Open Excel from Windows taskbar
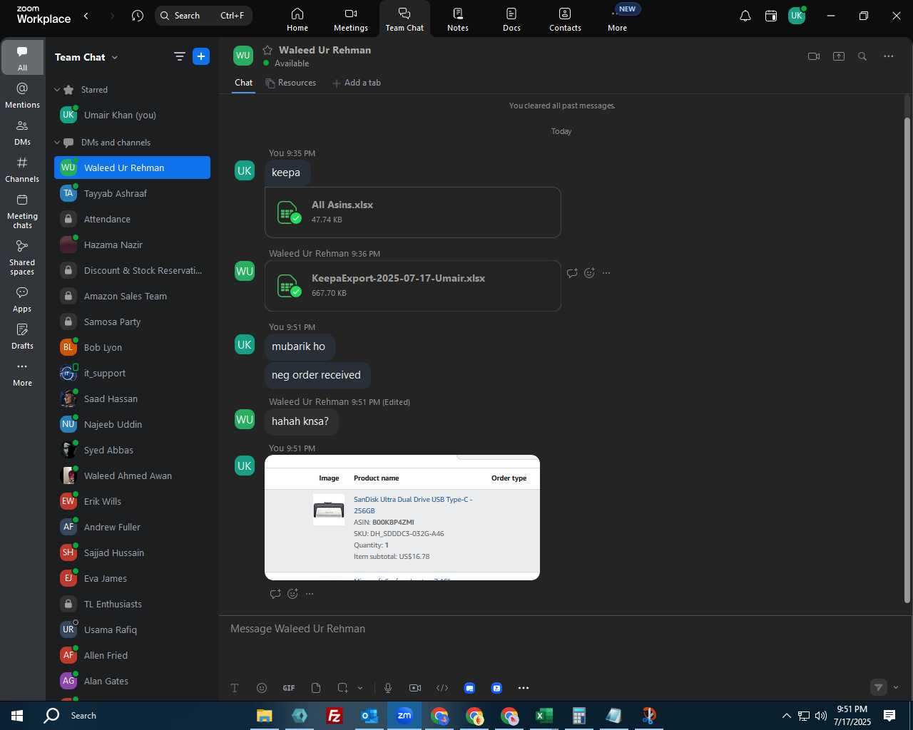Viewport: 913px width, 730px height. [x=544, y=716]
